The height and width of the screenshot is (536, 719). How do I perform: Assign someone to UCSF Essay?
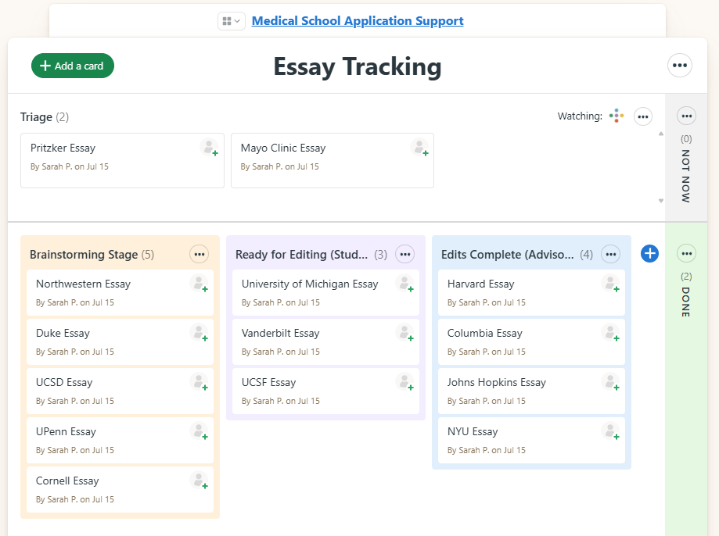coord(405,382)
